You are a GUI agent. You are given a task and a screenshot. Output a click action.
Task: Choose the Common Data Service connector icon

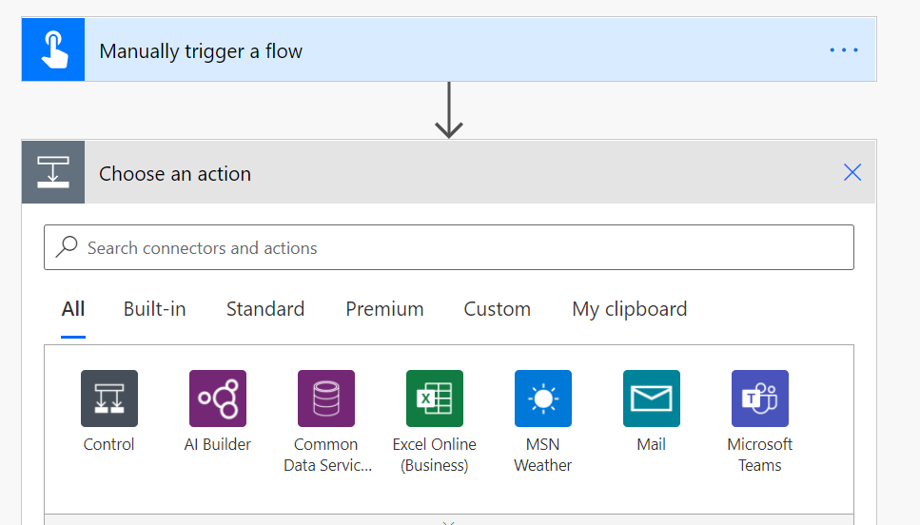[x=326, y=399]
